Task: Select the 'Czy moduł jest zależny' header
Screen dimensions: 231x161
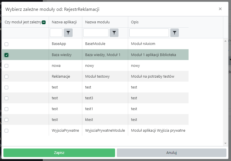Action: (23, 22)
